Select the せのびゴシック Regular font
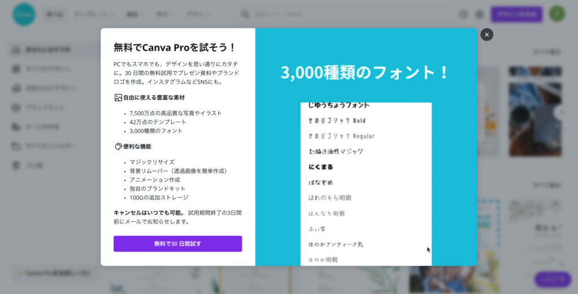This screenshot has height=294, width=578. [341, 136]
